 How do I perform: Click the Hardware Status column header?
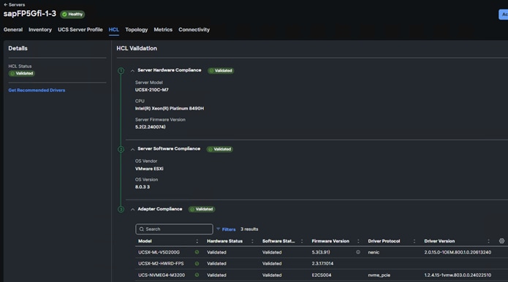224,241
